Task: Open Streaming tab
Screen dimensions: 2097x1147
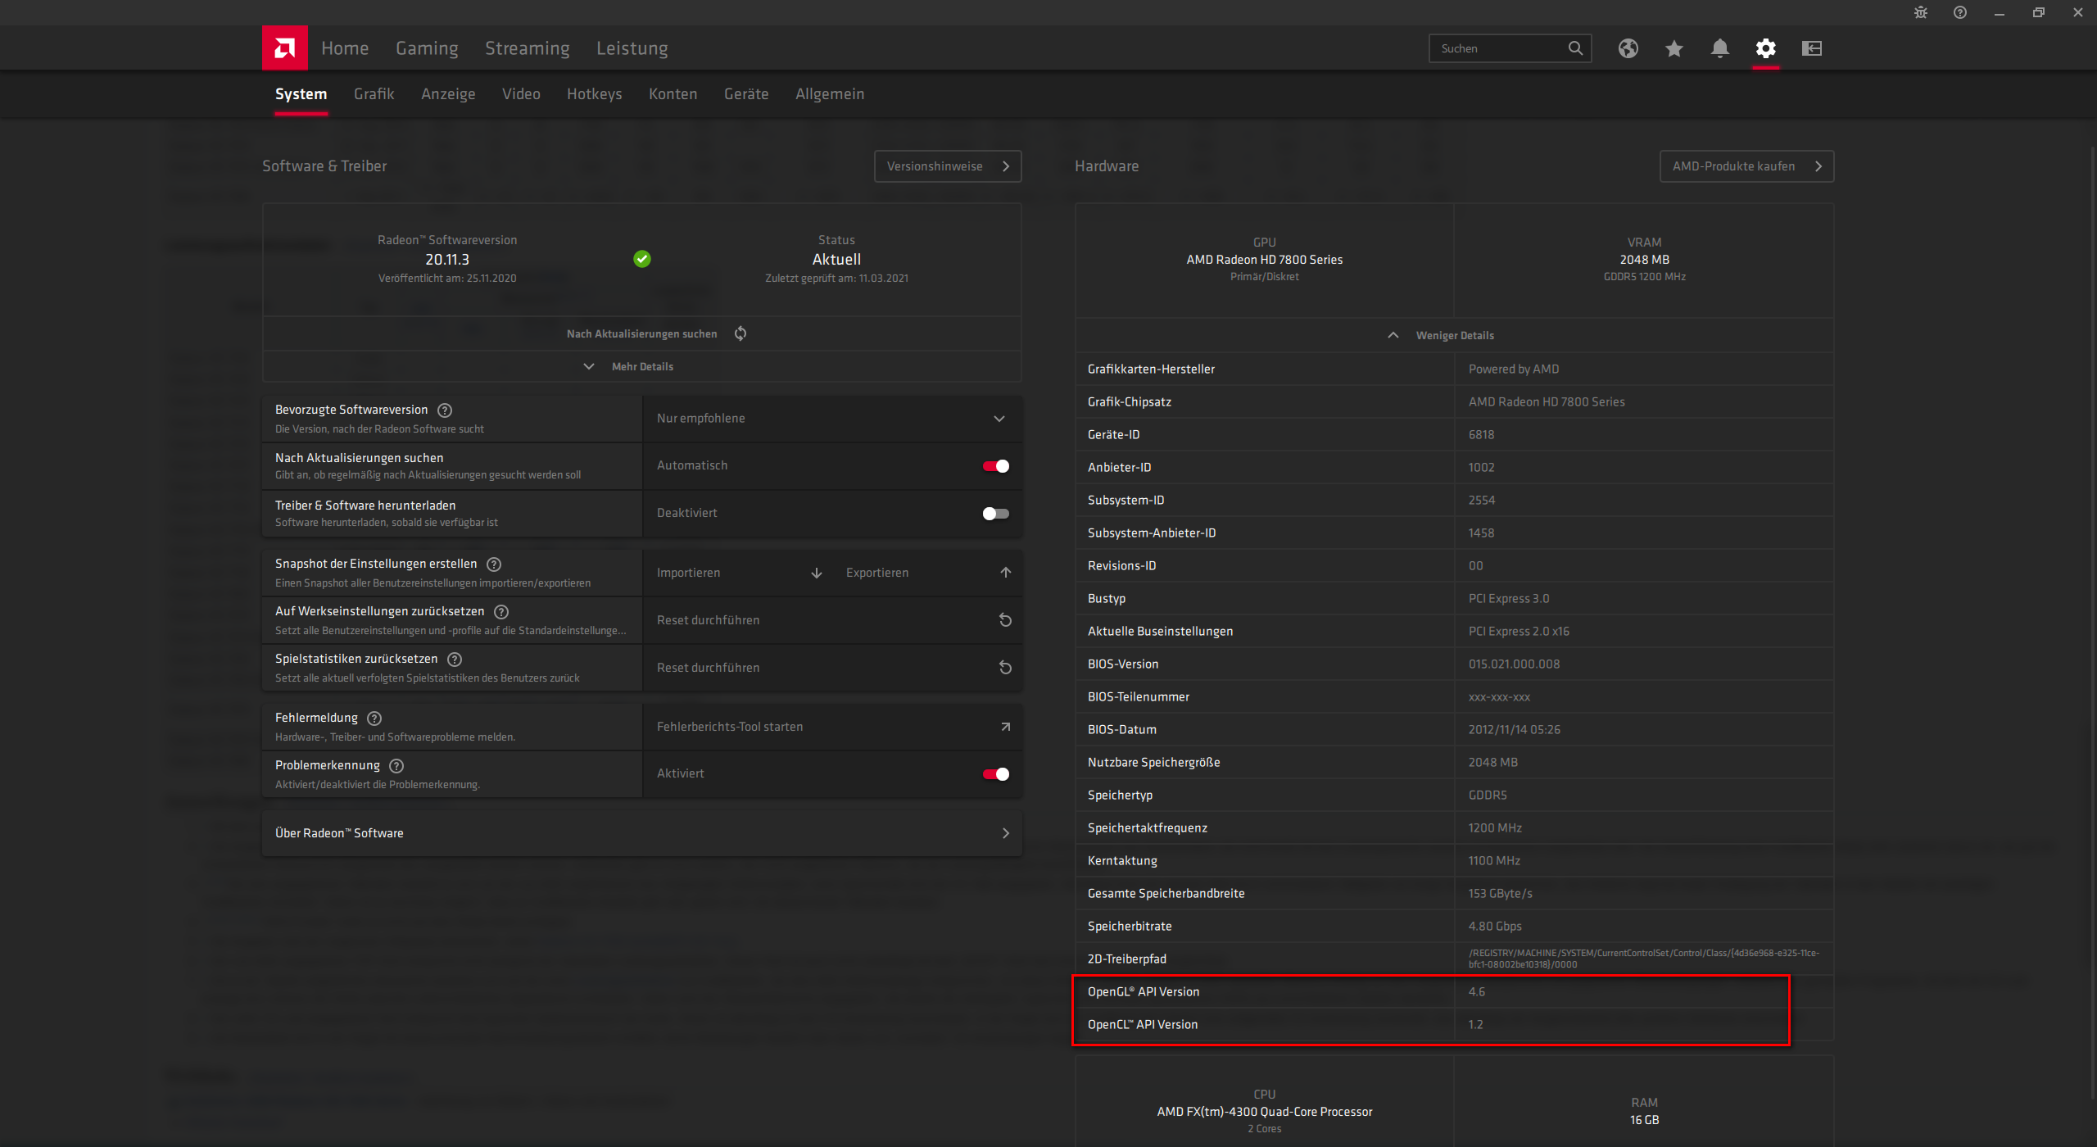Action: [x=527, y=48]
